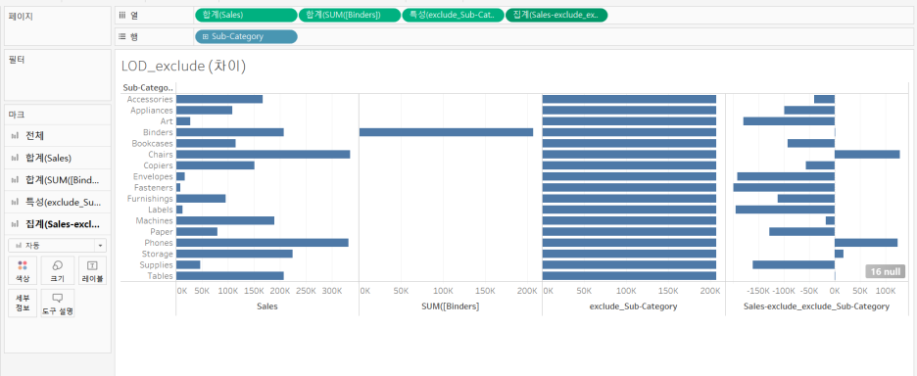Select the Furnishings row label
Viewport: 917px width, 376px height.
150,198
